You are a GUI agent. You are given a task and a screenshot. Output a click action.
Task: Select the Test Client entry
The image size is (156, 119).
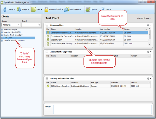[18, 38]
